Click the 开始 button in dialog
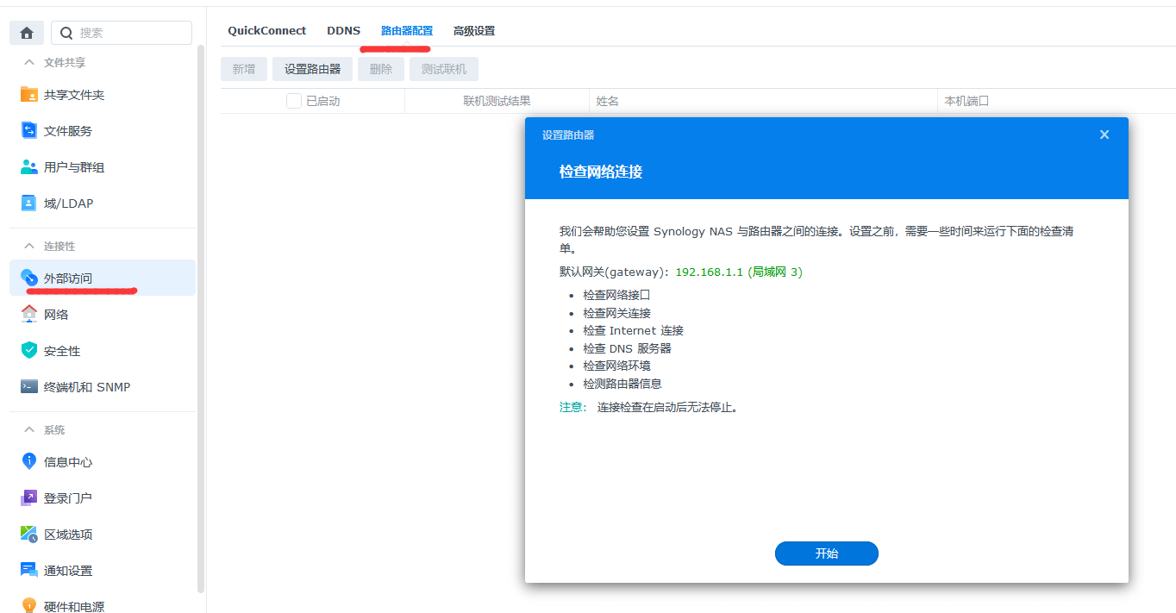 826,554
